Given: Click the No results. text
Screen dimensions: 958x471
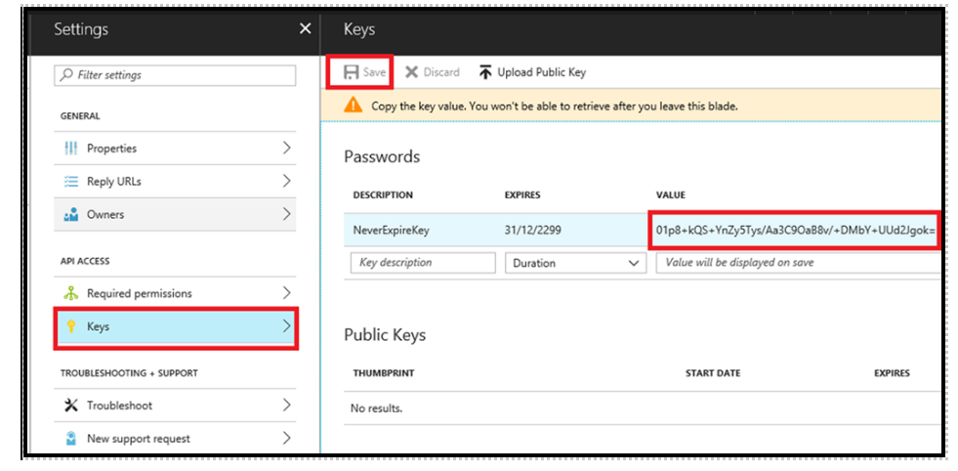Looking at the screenshot, I should [376, 408].
